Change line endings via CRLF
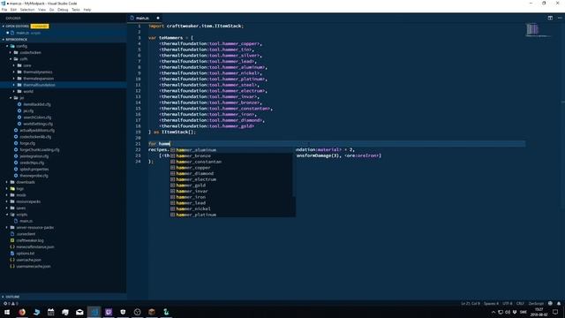The image size is (565, 318). pyautogui.click(x=520, y=304)
